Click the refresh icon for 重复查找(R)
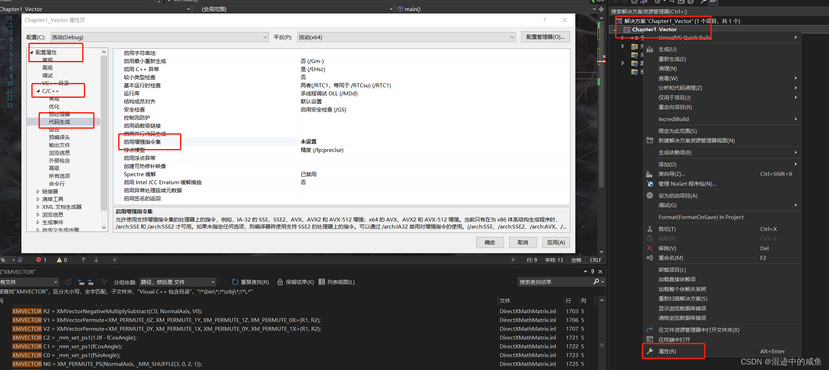829x370 pixels. click(x=235, y=282)
